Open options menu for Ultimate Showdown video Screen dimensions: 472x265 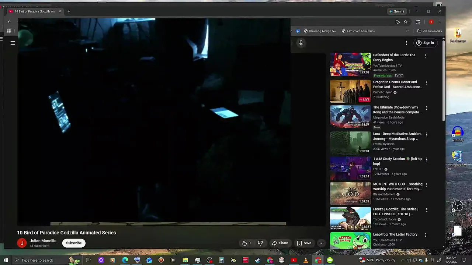pyautogui.click(x=427, y=108)
